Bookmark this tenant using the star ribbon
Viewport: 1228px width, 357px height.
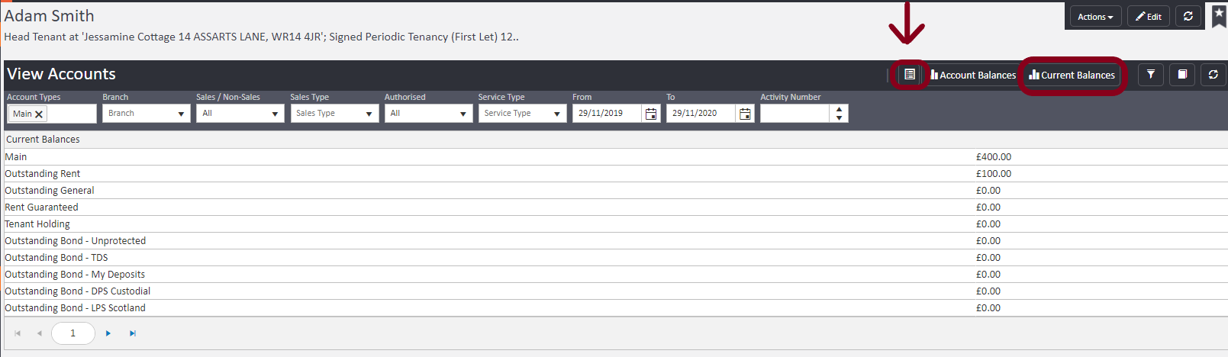click(1219, 15)
